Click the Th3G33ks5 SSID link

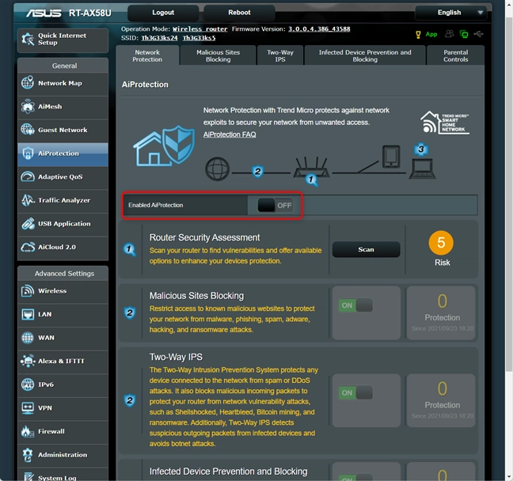coord(199,38)
